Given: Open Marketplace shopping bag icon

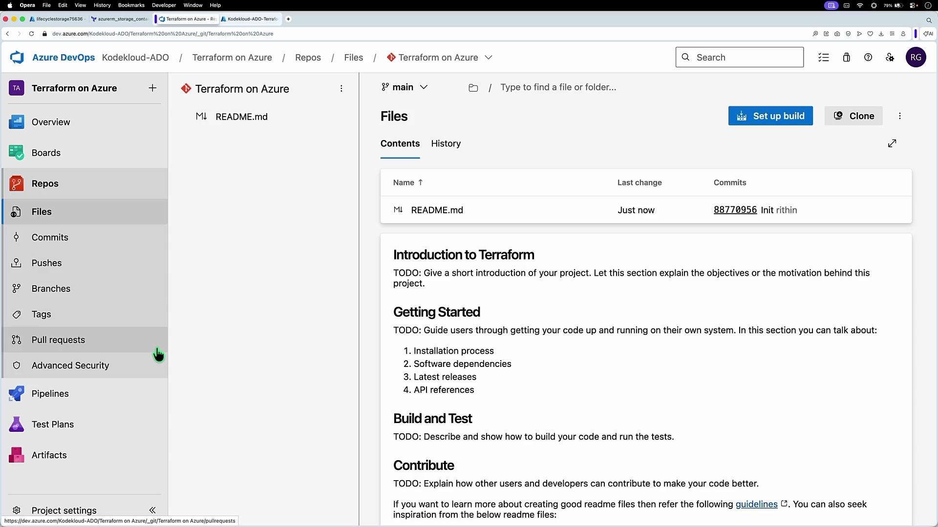Looking at the screenshot, I should [x=847, y=58].
